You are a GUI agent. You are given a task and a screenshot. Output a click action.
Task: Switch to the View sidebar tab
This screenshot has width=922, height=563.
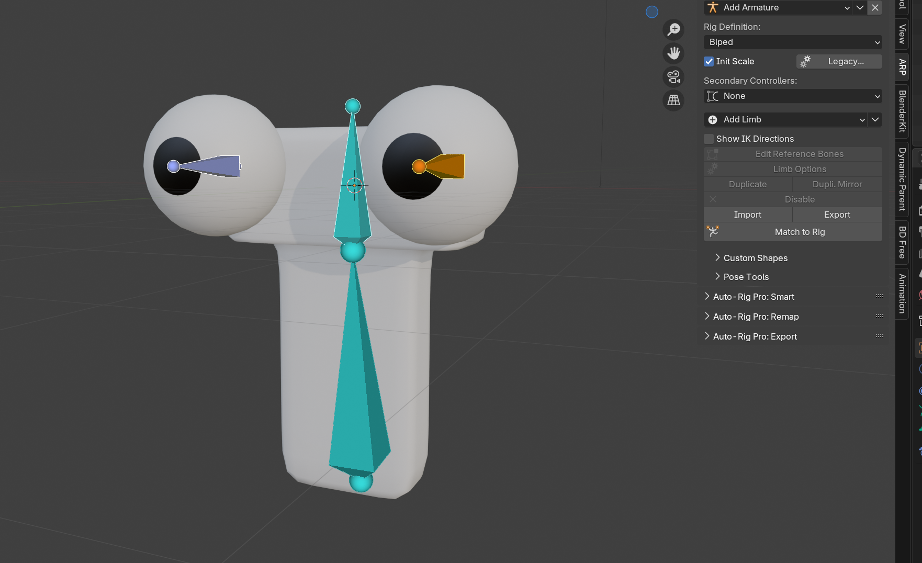[x=902, y=34]
